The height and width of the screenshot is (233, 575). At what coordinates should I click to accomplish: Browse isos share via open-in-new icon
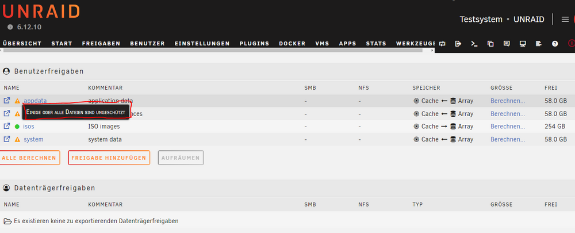coord(6,126)
